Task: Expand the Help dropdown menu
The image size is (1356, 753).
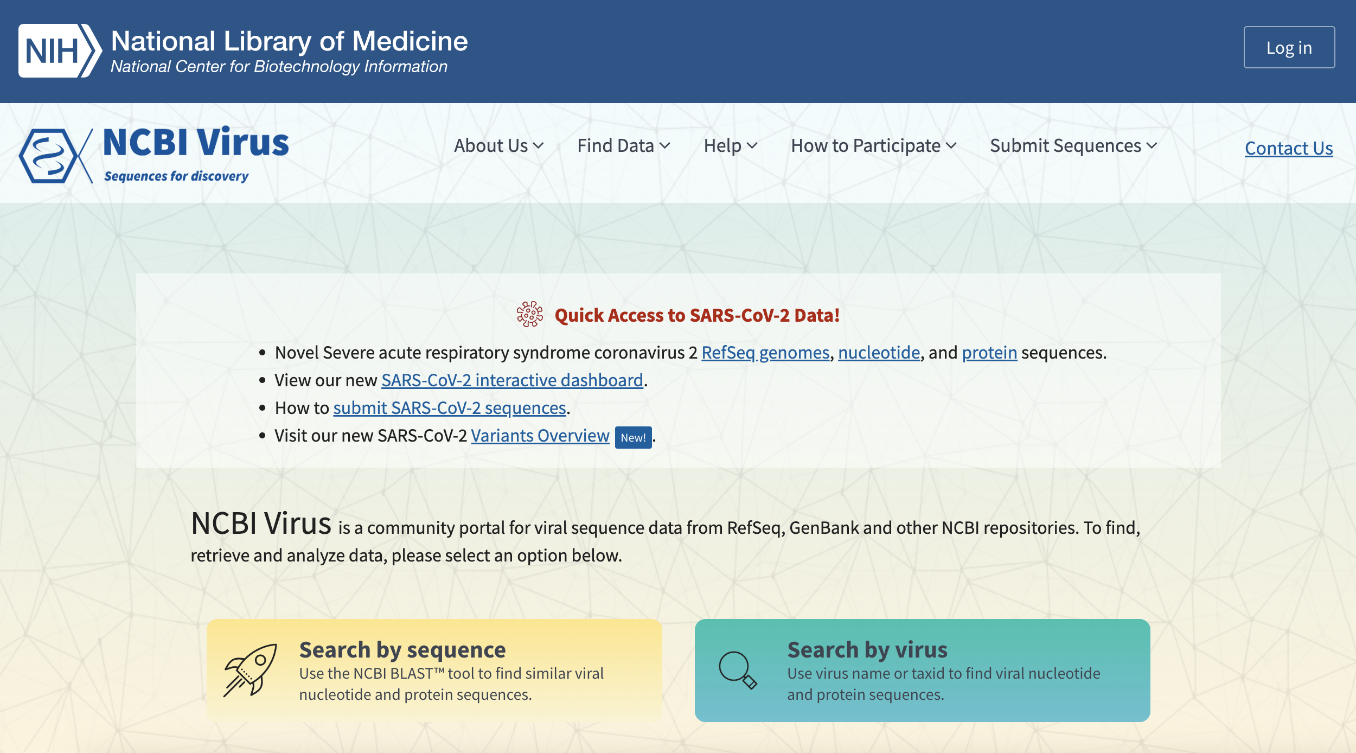Action: [730, 145]
